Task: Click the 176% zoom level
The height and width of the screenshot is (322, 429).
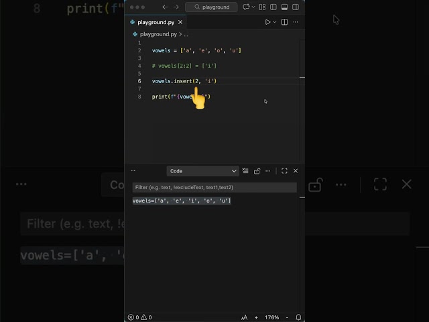Action: click(271, 317)
